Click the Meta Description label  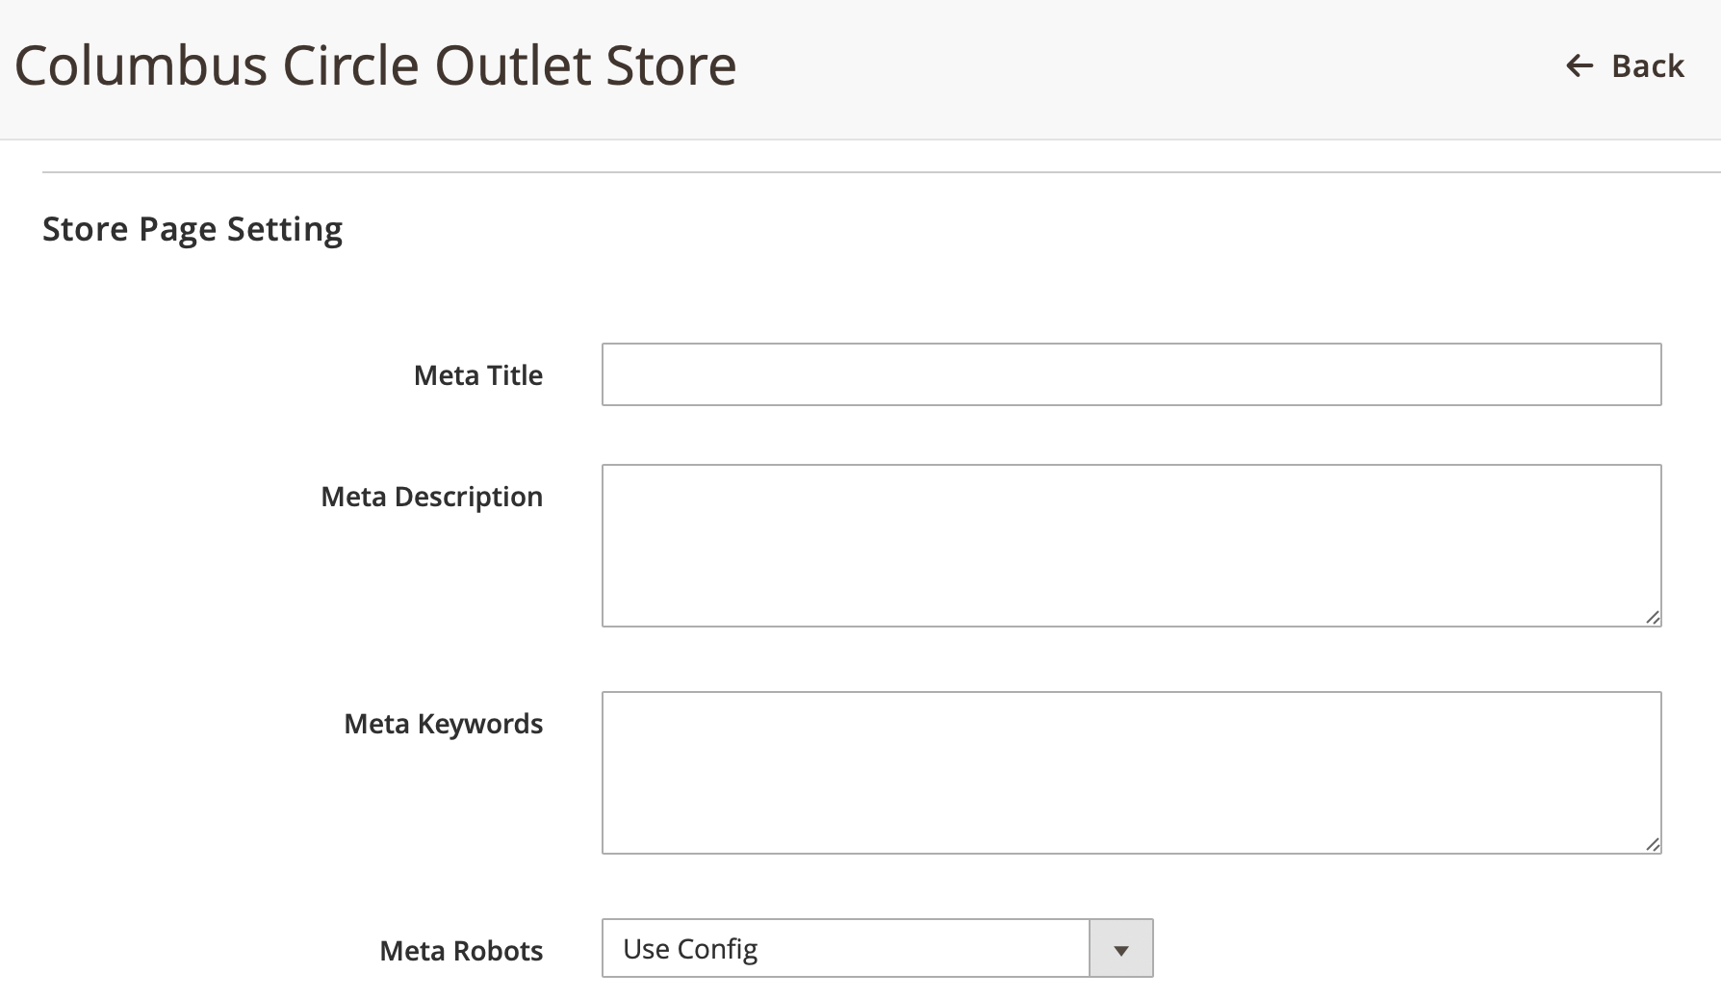(432, 497)
